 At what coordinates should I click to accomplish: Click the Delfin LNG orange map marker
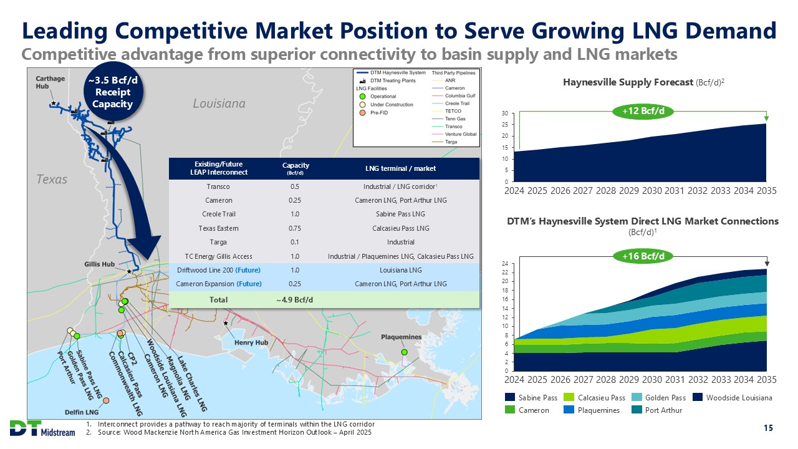107,400
